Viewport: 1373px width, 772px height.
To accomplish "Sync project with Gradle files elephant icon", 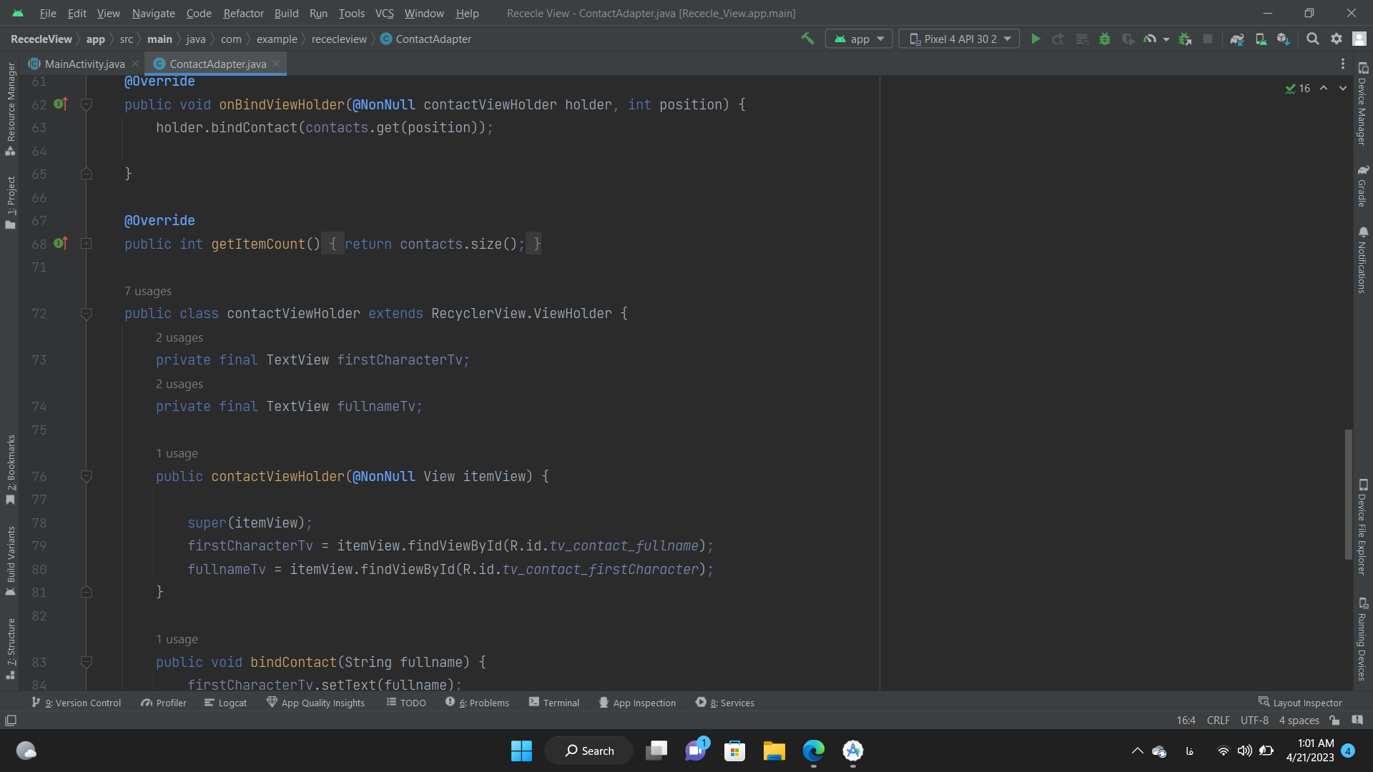I will click(x=1237, y=39).
